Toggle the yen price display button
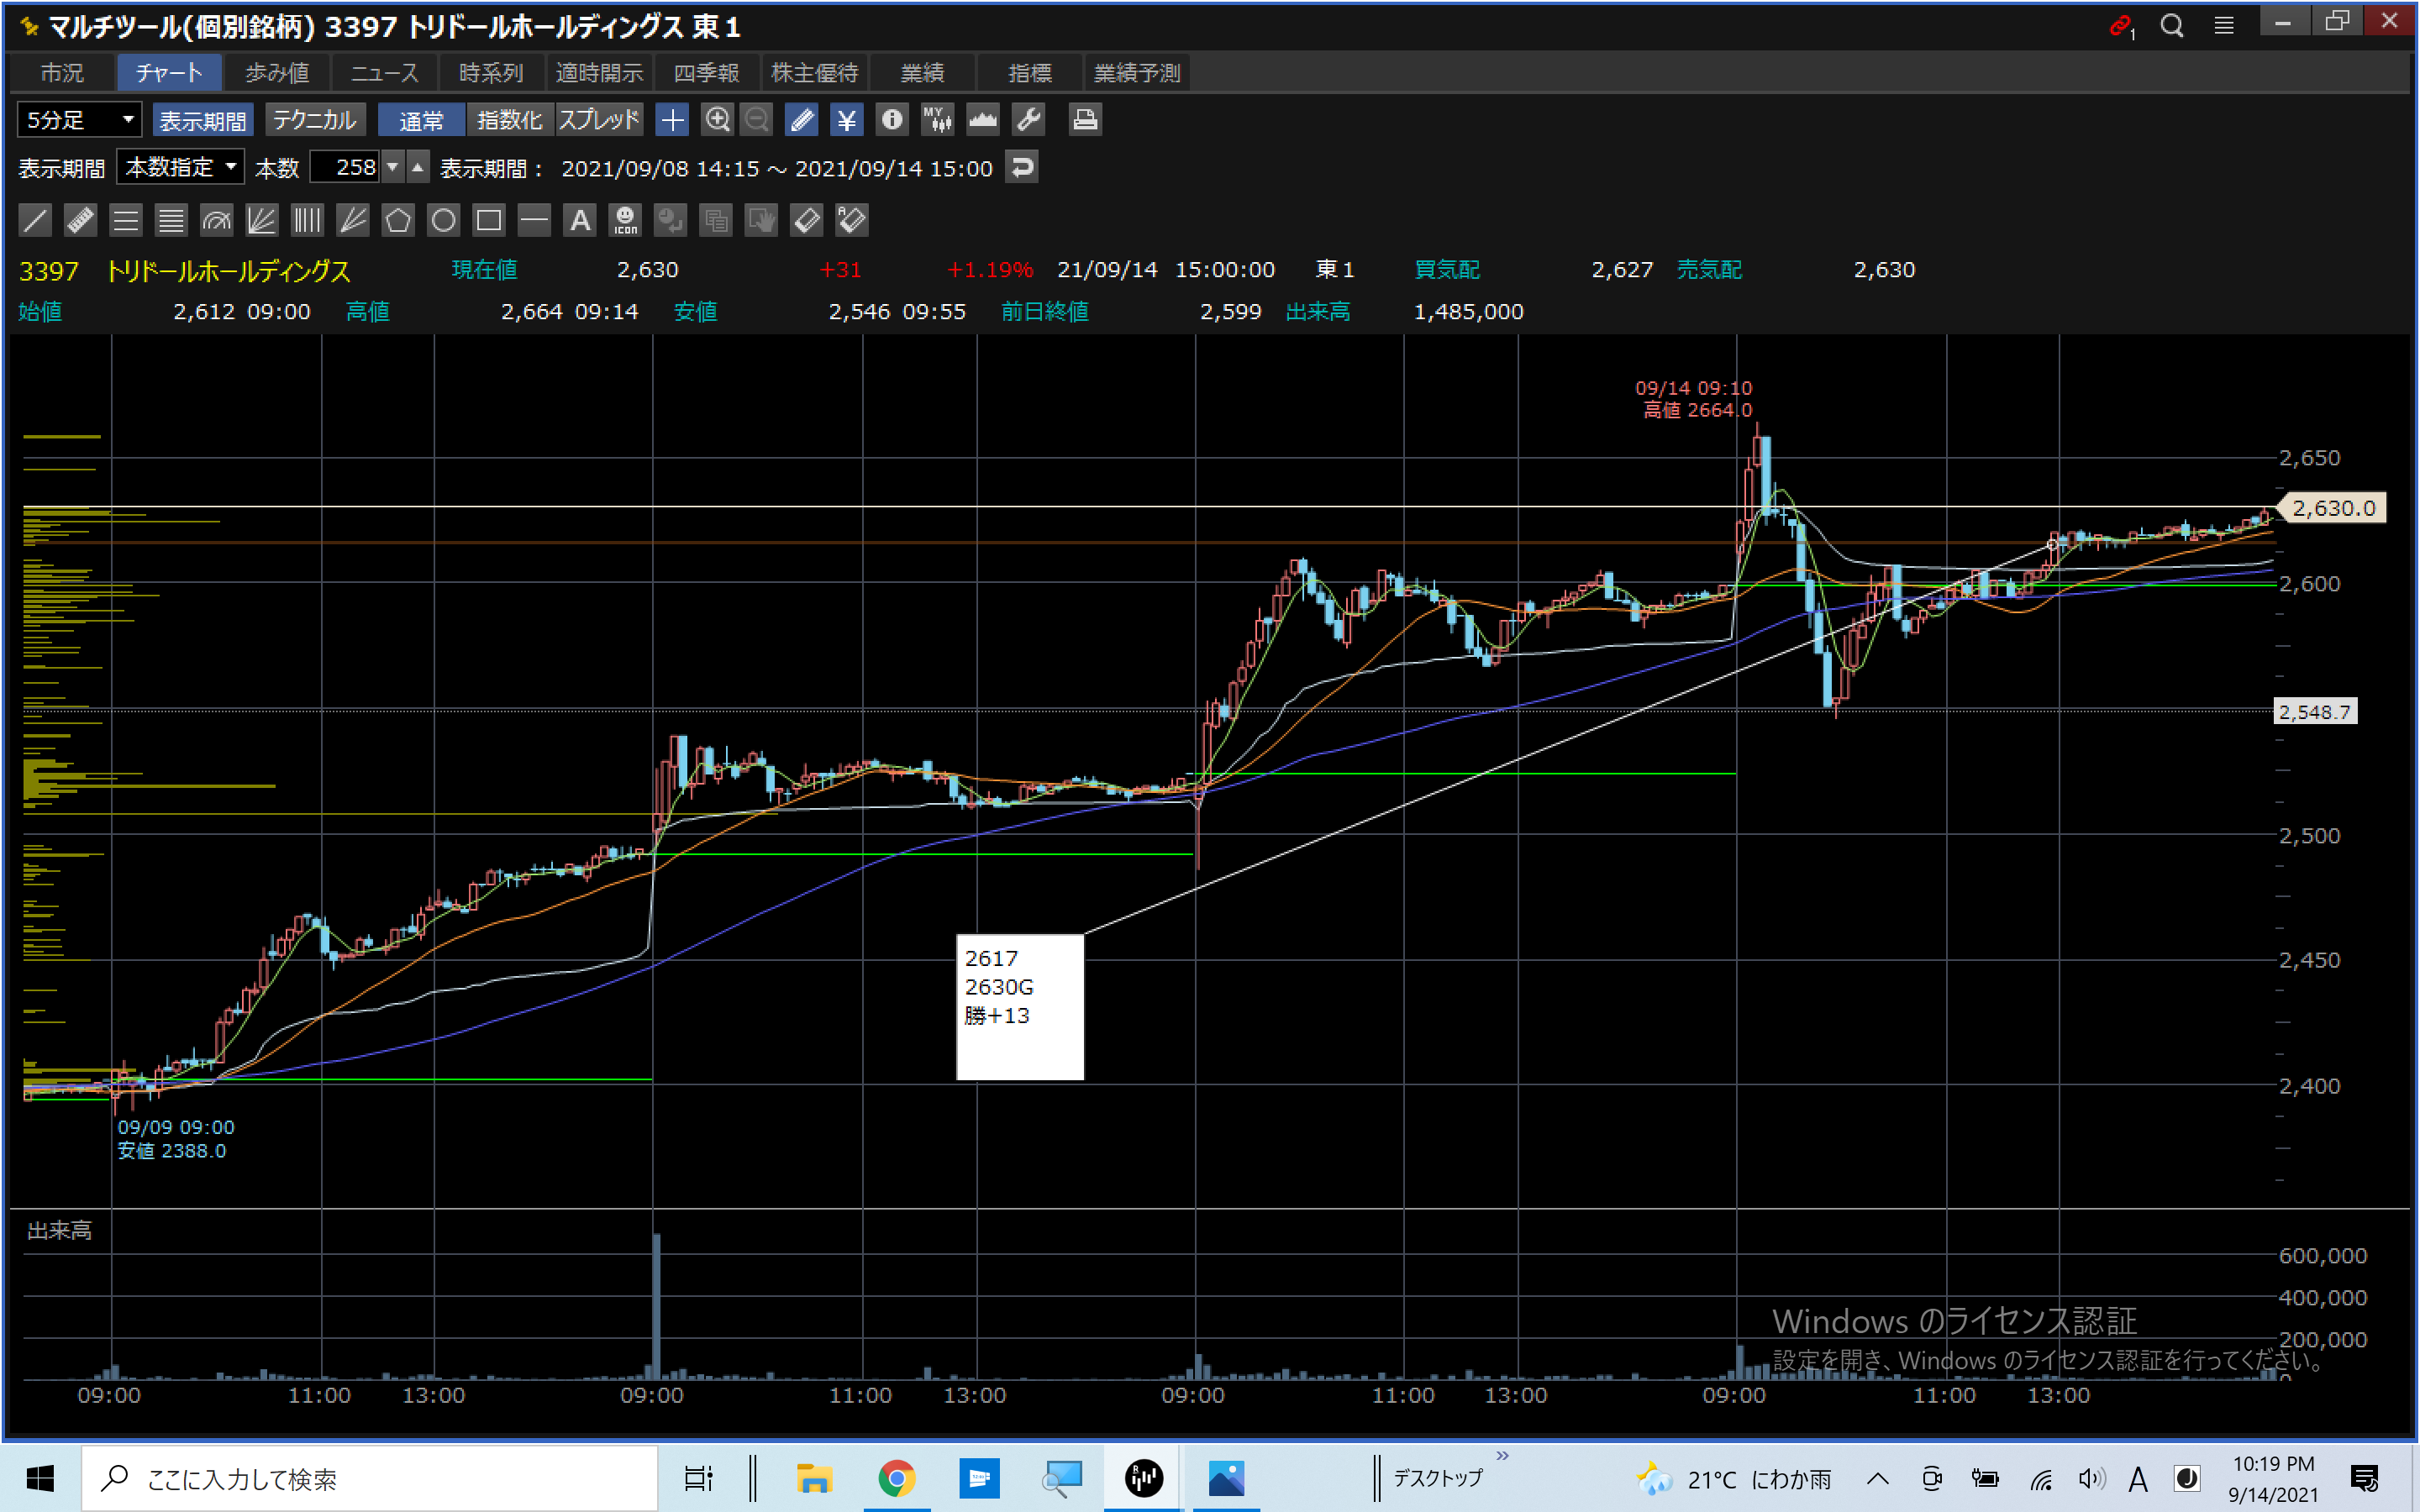Image resolution: width=2420 pixels, height=1512 pixels. (x=846, y=120)
